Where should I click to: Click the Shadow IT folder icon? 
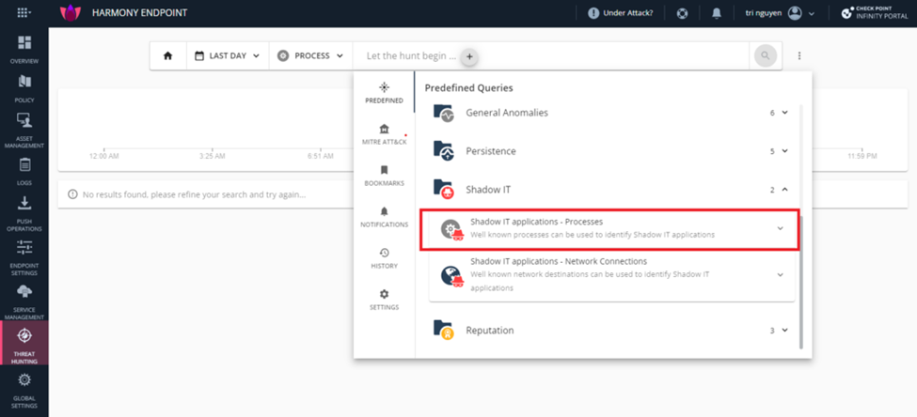click(x=443, y=189)
